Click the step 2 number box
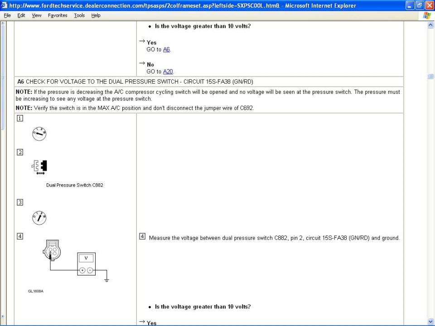 pos(20,152)
